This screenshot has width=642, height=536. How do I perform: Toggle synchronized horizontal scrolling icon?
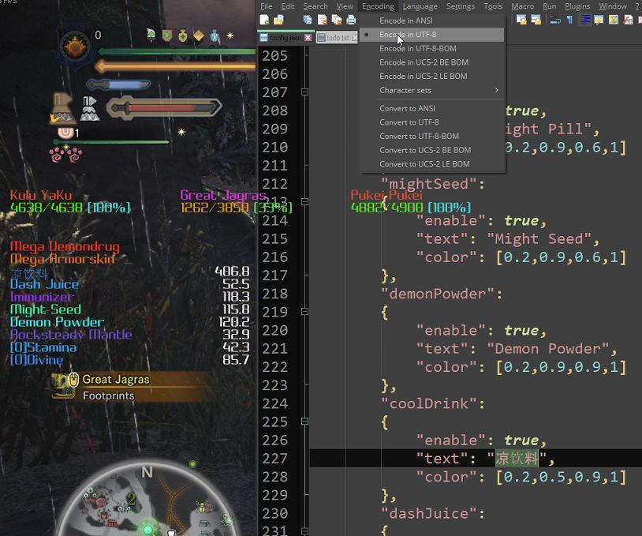(536, 20)
